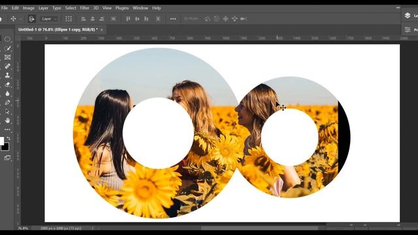Distribute horizontally icon in options bar

(x=113, y=19)
